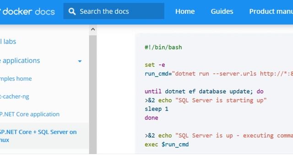The width and height of the screenshot is (293, 165).
Task: Open the Product manuals menu item
Action: click(271, 11)
